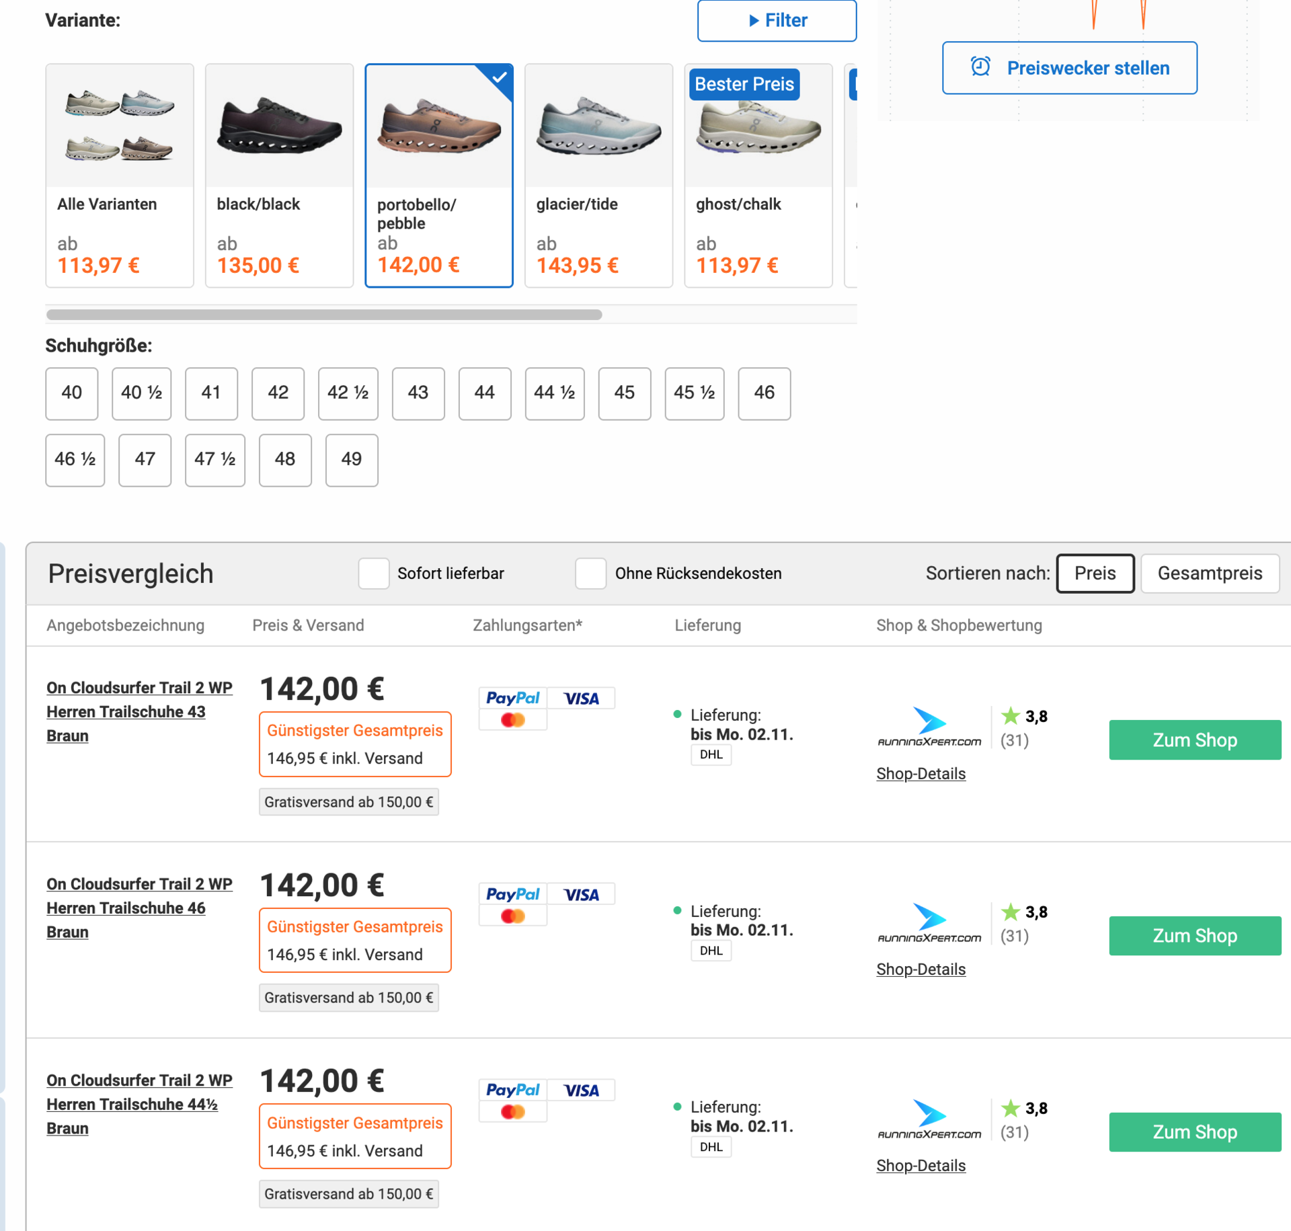This screenshot has width=1291, height=1231.
Task: Select shoe size 46 ½
Action: 75,460
